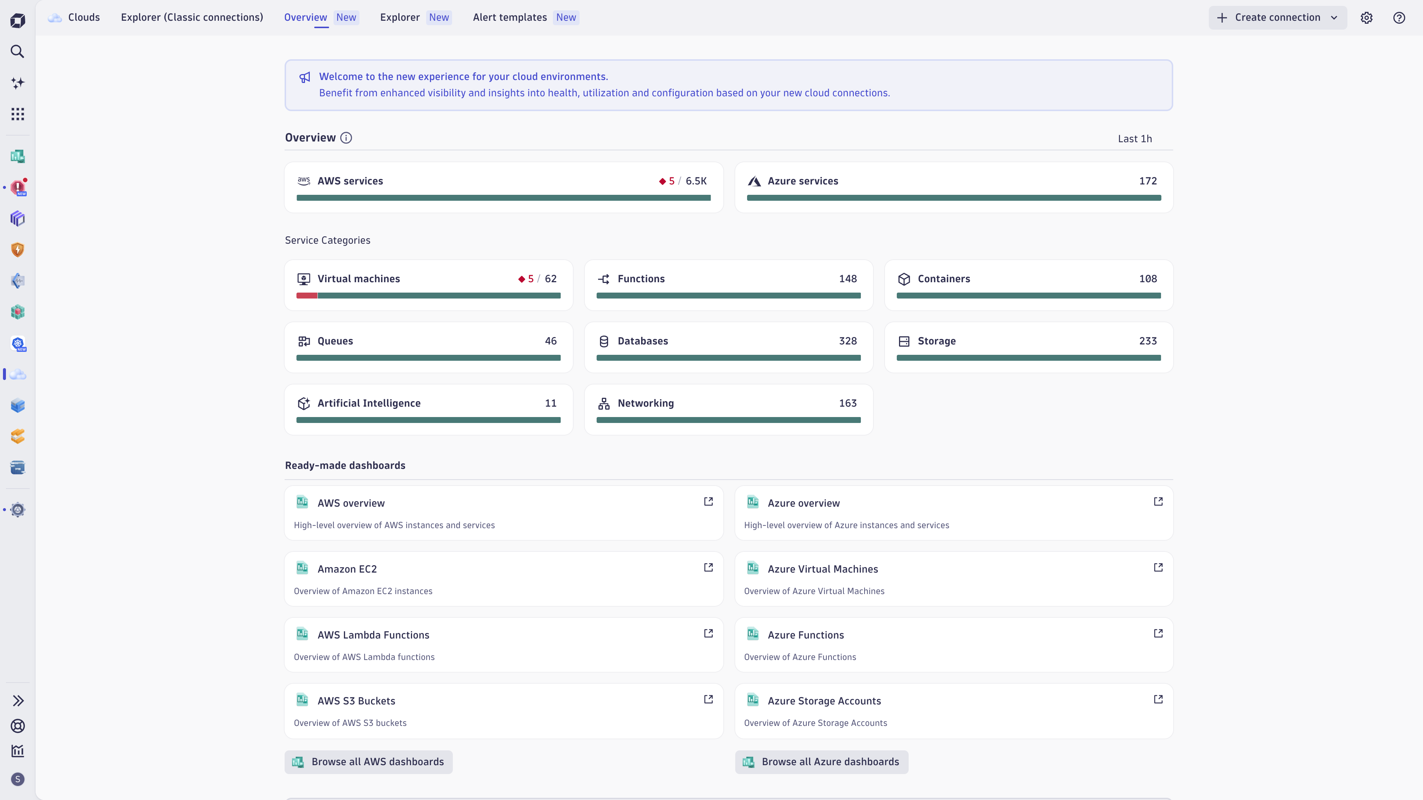Open Azure Functions dashboard external link icon
1423x800 pixels.
1158,633
